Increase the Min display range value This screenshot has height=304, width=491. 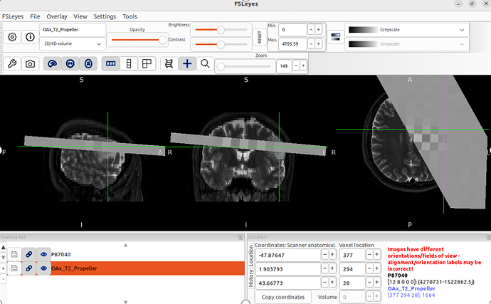[x=319, y=30]
